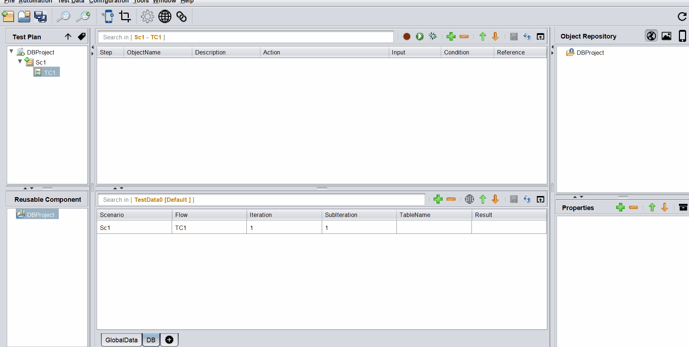This screenshot has height=347, width=689.
Task: Switch to the GlobalData tab
Action: tap(121, 340)
